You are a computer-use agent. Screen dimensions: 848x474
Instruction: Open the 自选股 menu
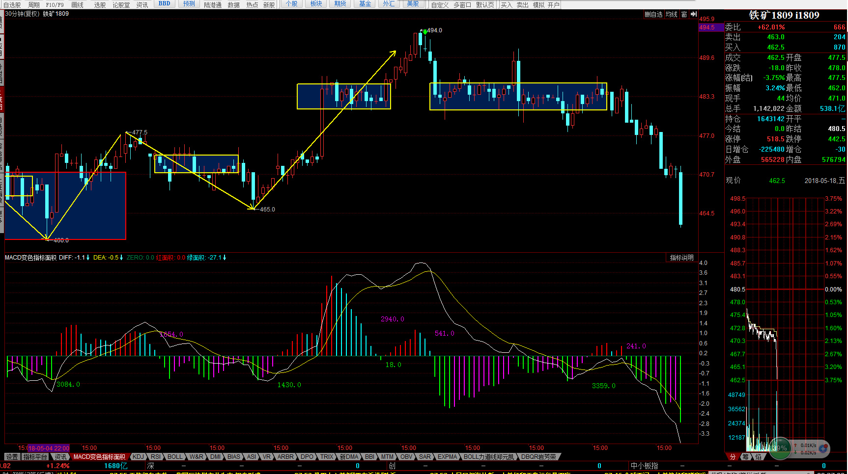pos(12,5)
